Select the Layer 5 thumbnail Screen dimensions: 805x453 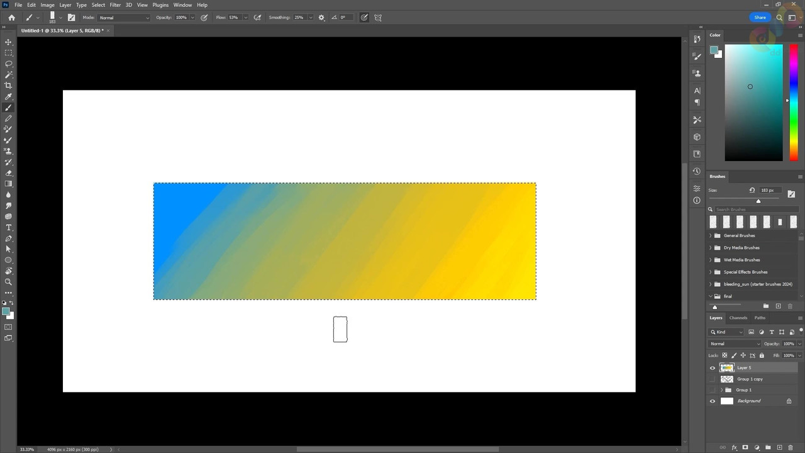pos(727,368)
